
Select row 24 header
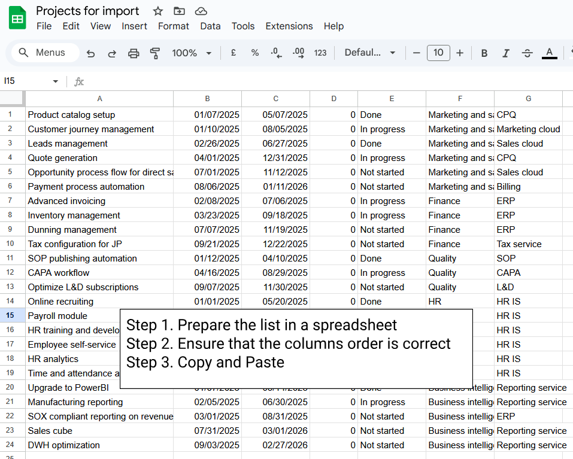pos(12,445)
